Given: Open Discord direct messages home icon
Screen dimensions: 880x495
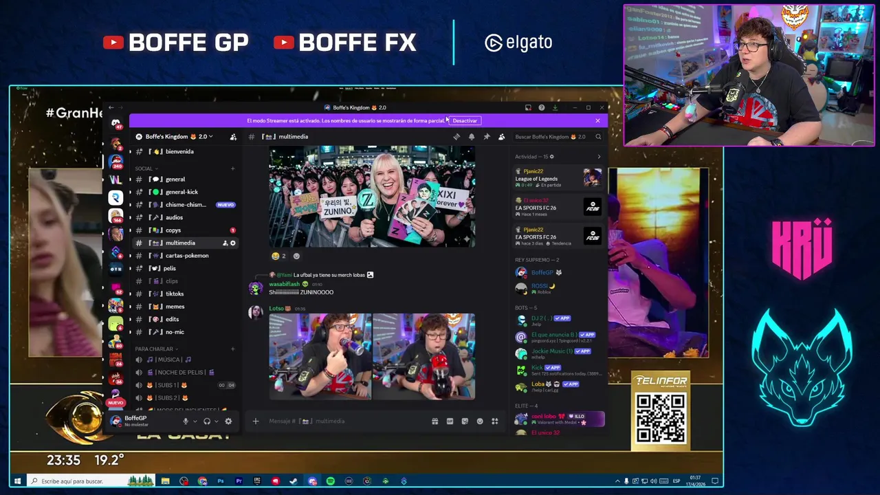Looking at the screenshot, I should tap(115, 124).
